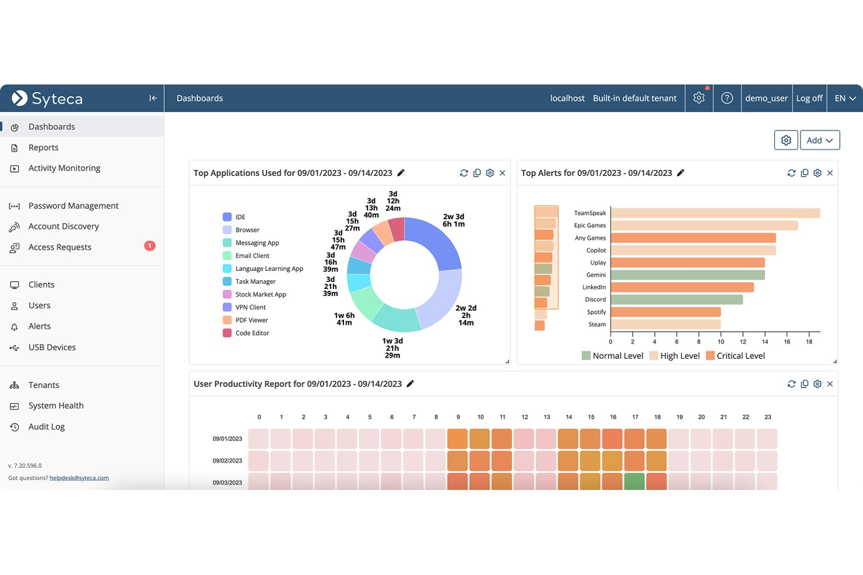The image size is (863, 575).
Task: Toggle Code Editor legend entry
Action: coord(246,333)
